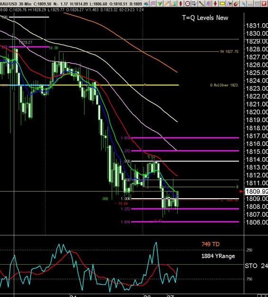This screenshot has height=297, width=268.
Task: Click the green checkmark toolbar icon
Action: [x=160, y=3]
